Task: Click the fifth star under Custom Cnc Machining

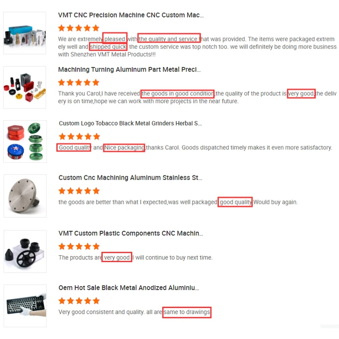Action: coord(96,191)
